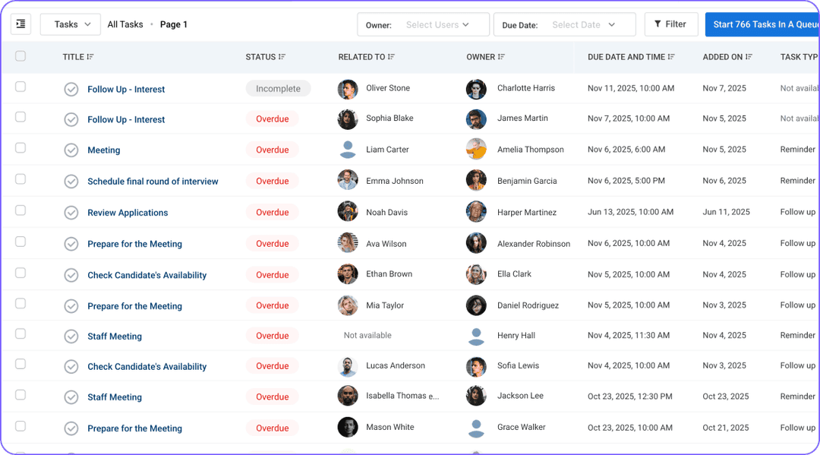Screen dimensions: 820x455
Task: Select the Schedule final round of interview row
Action: [20, 180]
